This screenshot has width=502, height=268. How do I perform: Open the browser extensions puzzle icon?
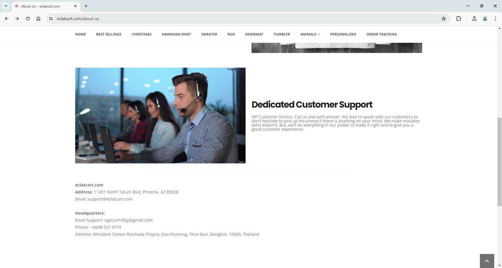[x=458, y=19]
